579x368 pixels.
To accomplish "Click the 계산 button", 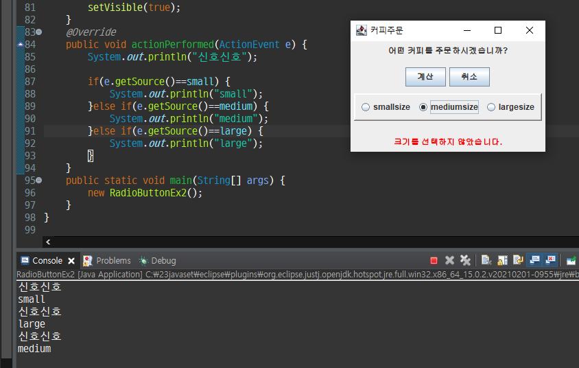I will click(x=425, y=77).
